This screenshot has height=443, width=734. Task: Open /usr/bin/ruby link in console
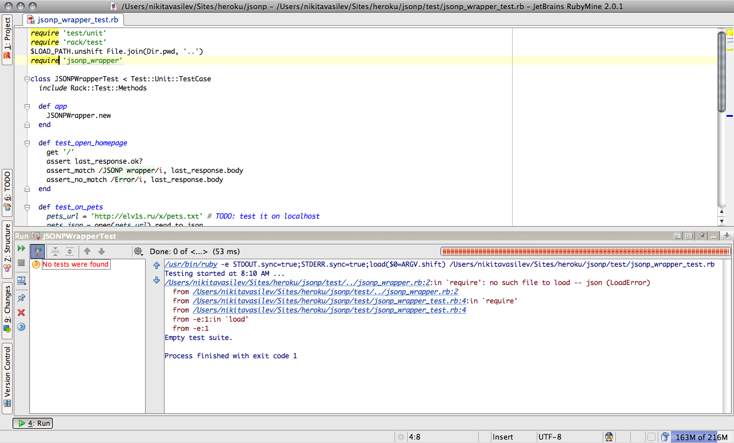191,264
